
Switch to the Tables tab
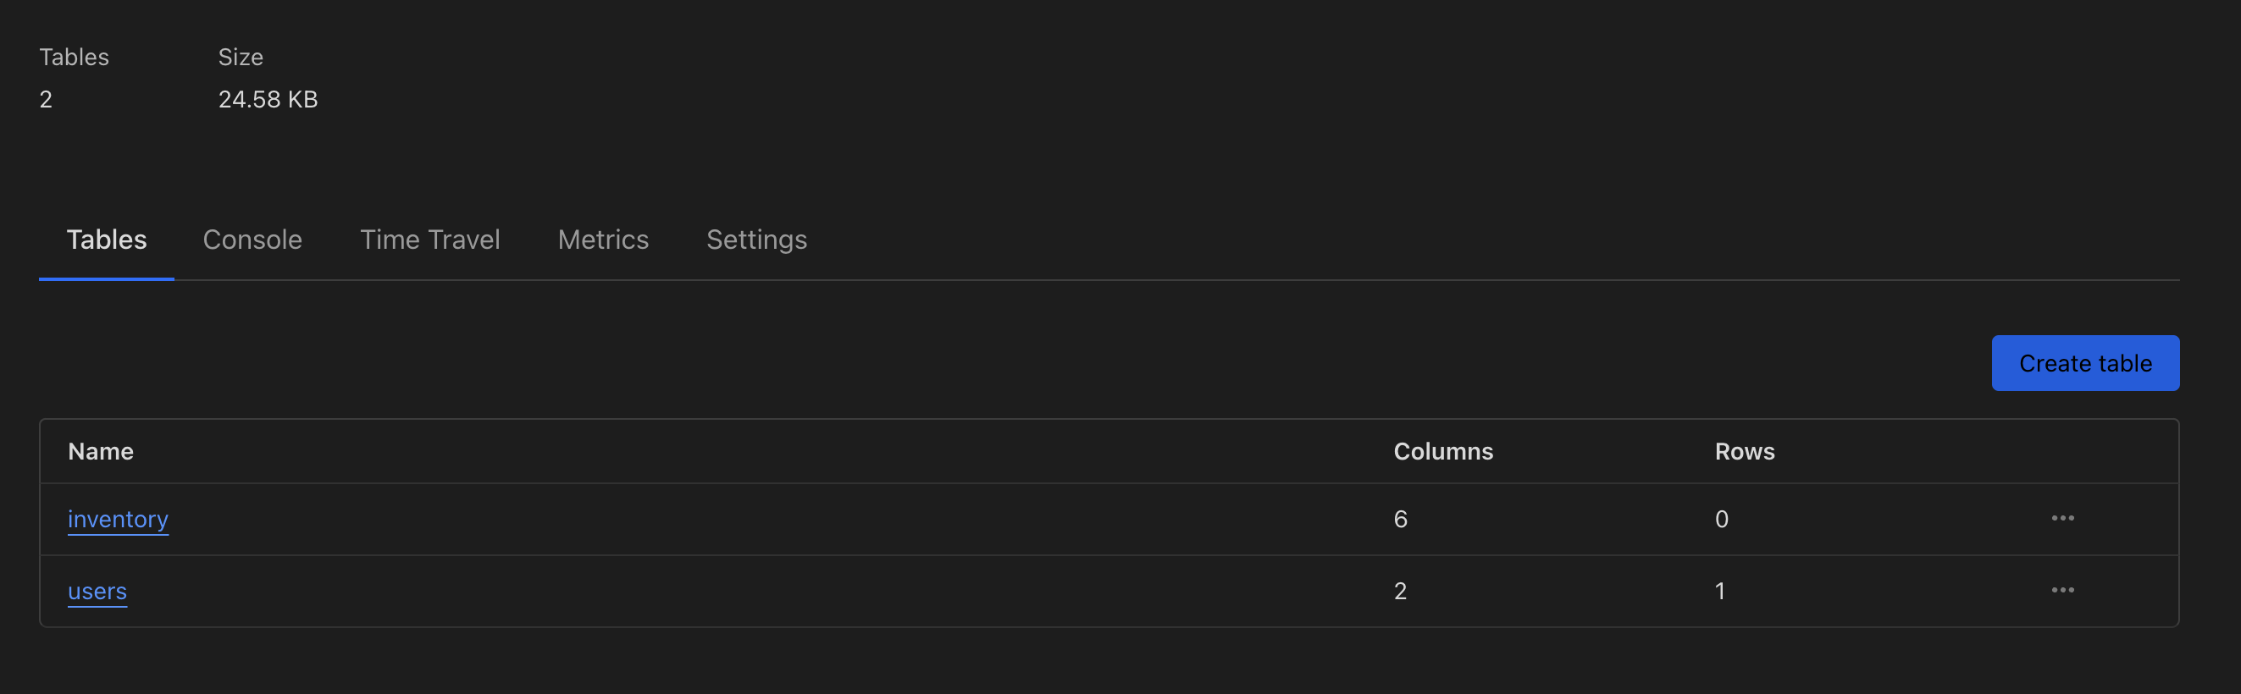[x=106, y=240]
